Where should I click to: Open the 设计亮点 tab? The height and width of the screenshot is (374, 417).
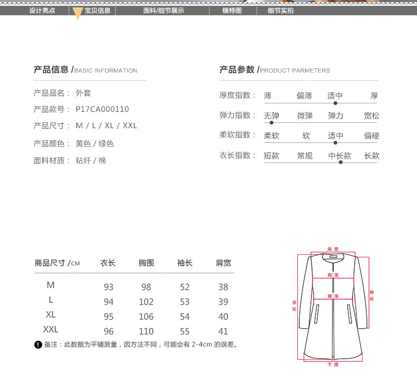[x=42, y=11]
